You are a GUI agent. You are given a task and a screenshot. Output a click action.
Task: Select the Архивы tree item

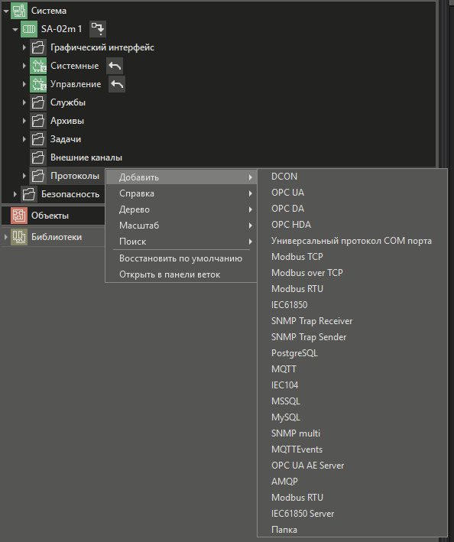[x=67, y=121]
